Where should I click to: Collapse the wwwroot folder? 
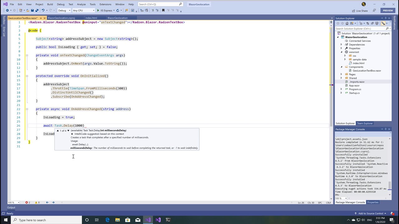(341, 52)
